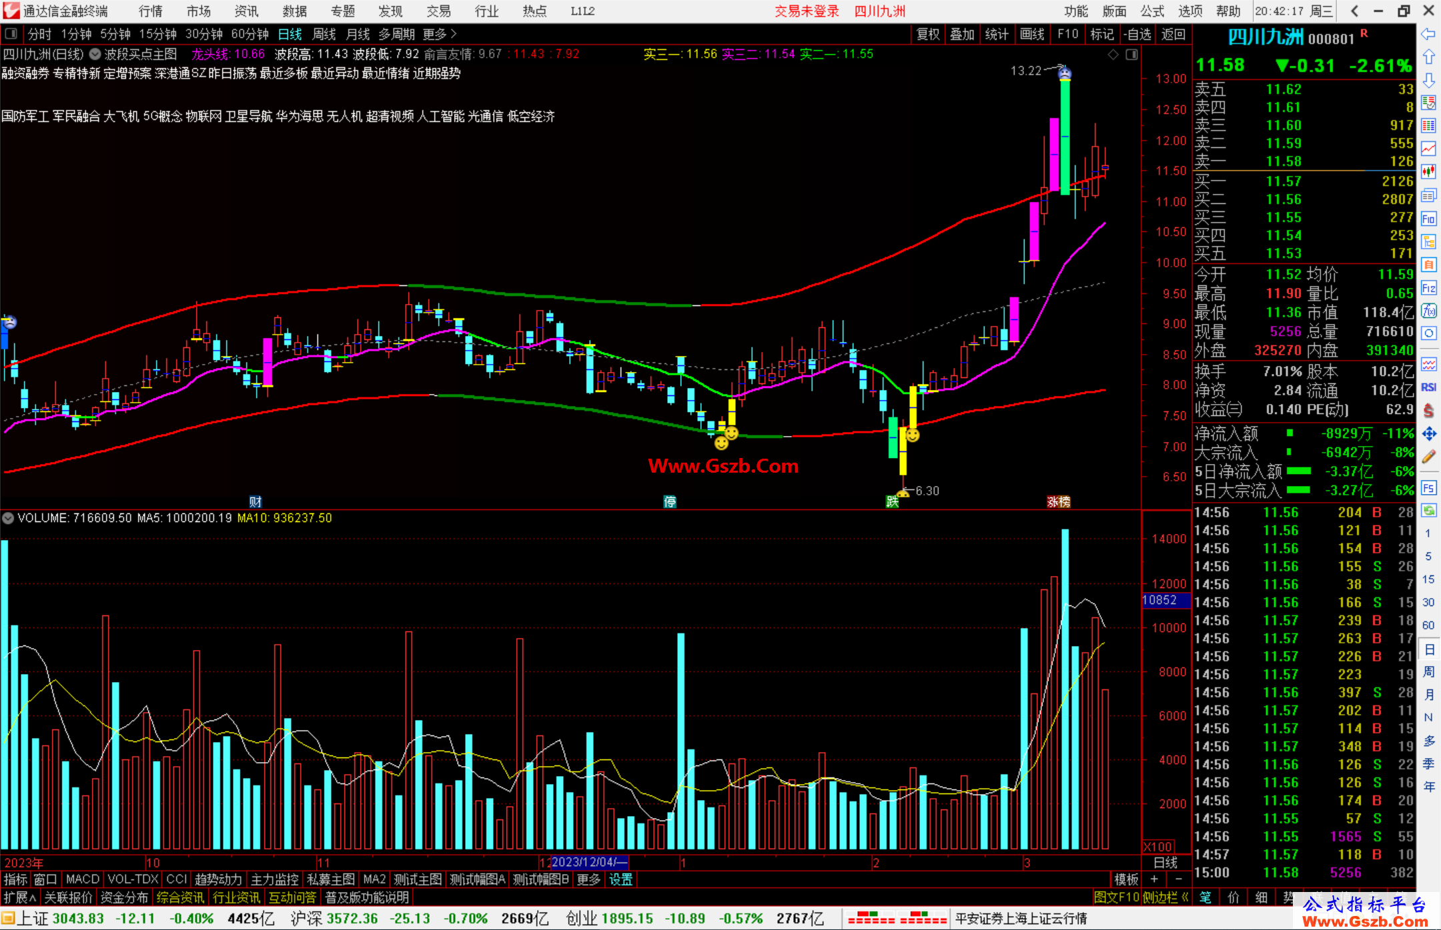Switch to the 5-minute period in the sidebar

1428,557
